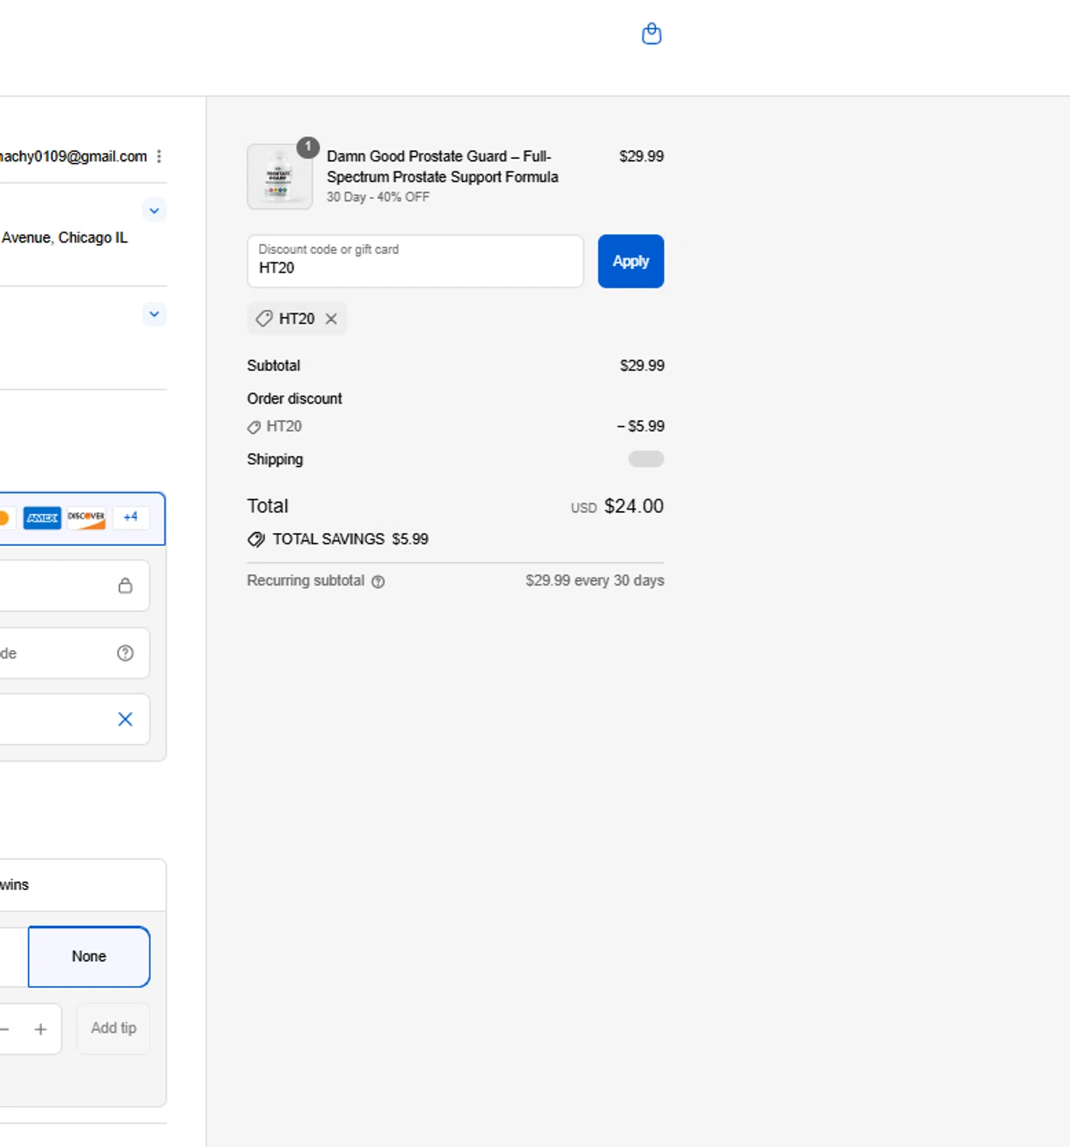
Task: Click the '$29.99 every 30 days' text
Action: tap(595, 580)
